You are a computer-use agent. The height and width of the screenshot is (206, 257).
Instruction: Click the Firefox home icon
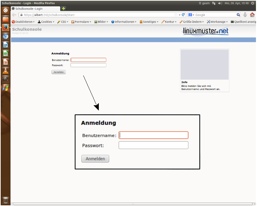click(x=252, y=15)
